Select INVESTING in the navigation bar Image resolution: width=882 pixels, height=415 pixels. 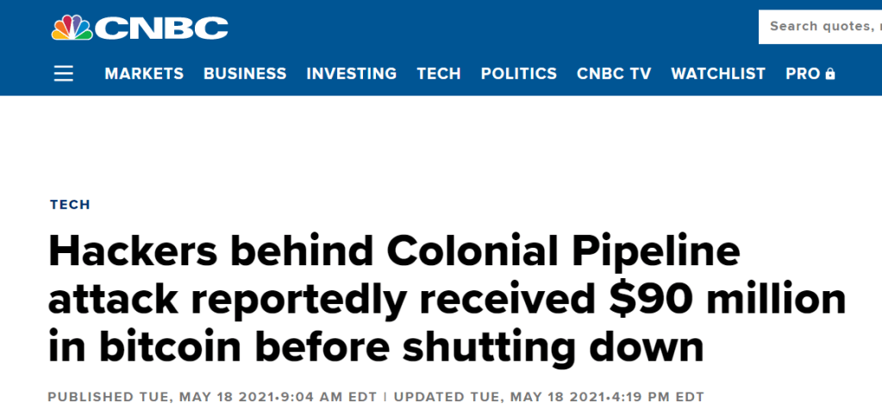[x=352, y=74]
